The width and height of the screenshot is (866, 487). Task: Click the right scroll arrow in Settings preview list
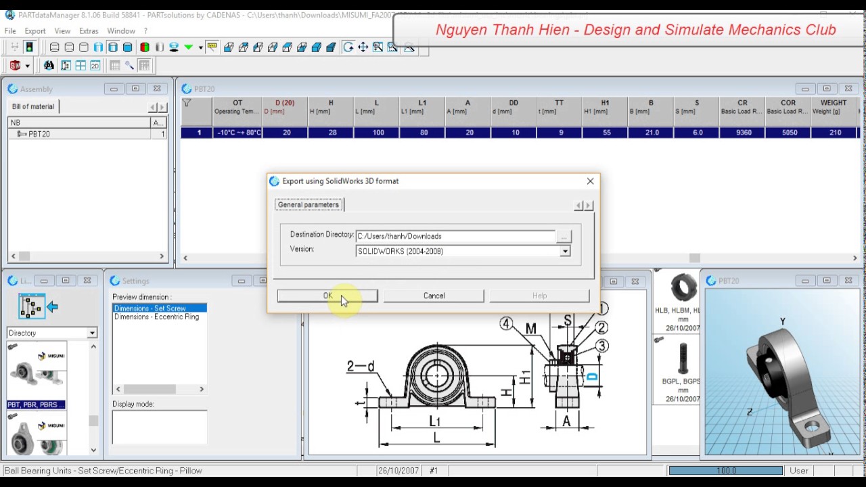[x=201, y=389]
